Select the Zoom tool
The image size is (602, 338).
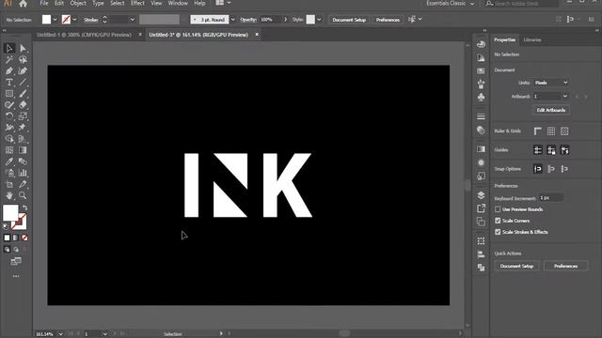point(23,195)
